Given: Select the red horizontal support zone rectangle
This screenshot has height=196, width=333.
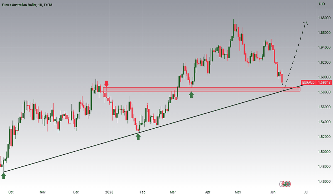Looking at the screenshot, I should click(x=202, y=89).
